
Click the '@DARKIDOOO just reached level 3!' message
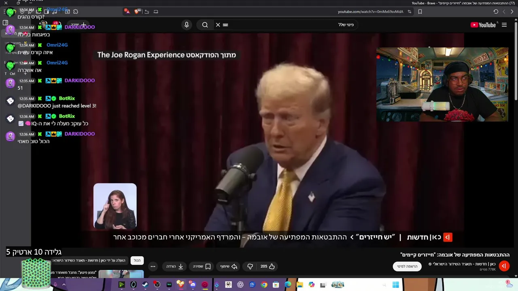(57, 106)
